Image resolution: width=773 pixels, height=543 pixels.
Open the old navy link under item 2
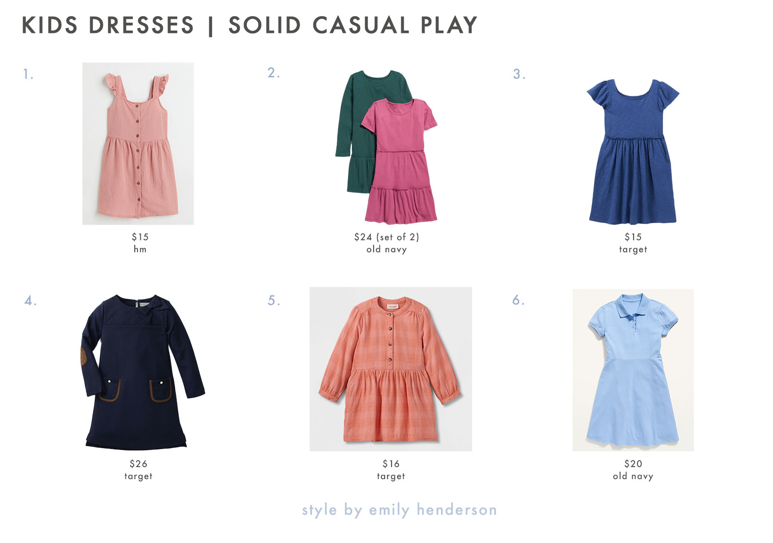386,250
